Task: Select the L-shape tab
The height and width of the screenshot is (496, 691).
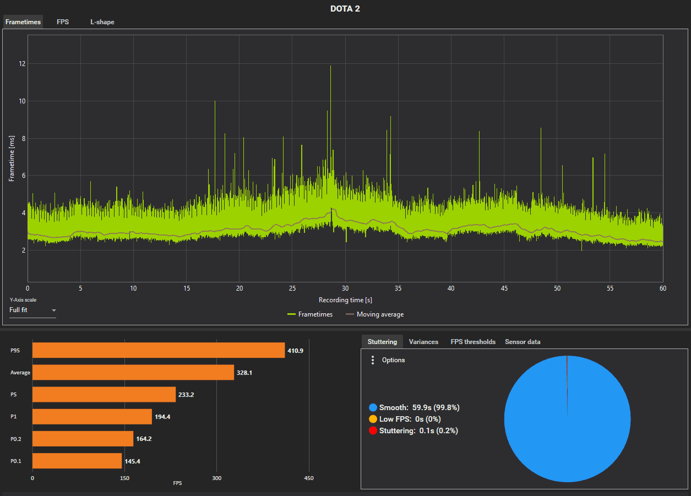Action: tap(102, 22)
